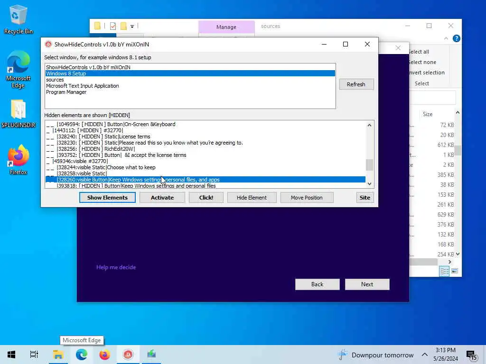Open Microsoft Edge desktop shortcut

pyautogui.click(x=18, y=69)
